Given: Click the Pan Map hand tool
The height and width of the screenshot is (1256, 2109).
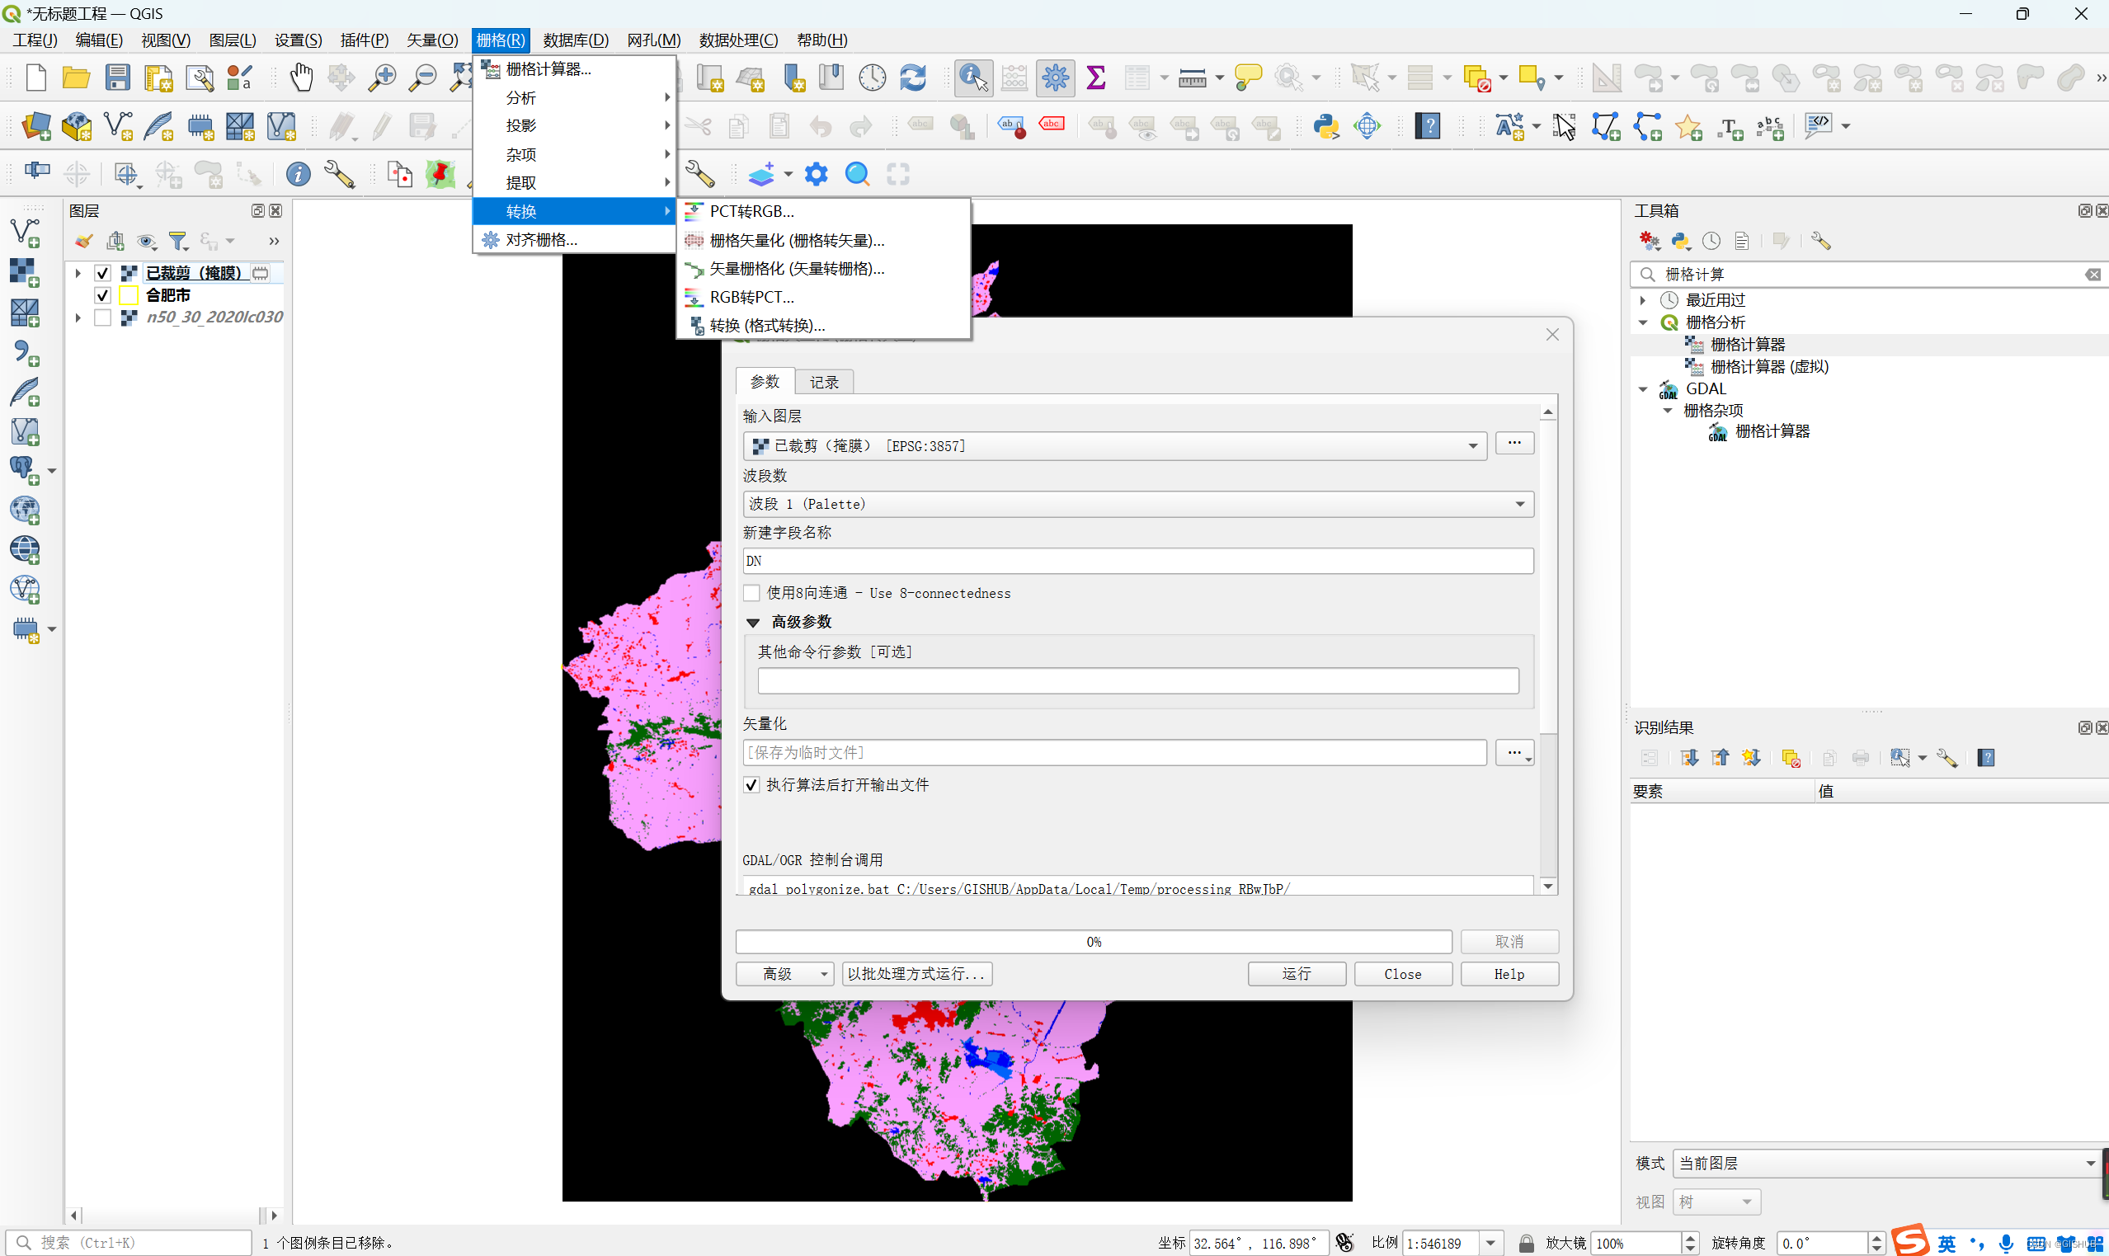Looking at the screenshot, I should [300, 78].
